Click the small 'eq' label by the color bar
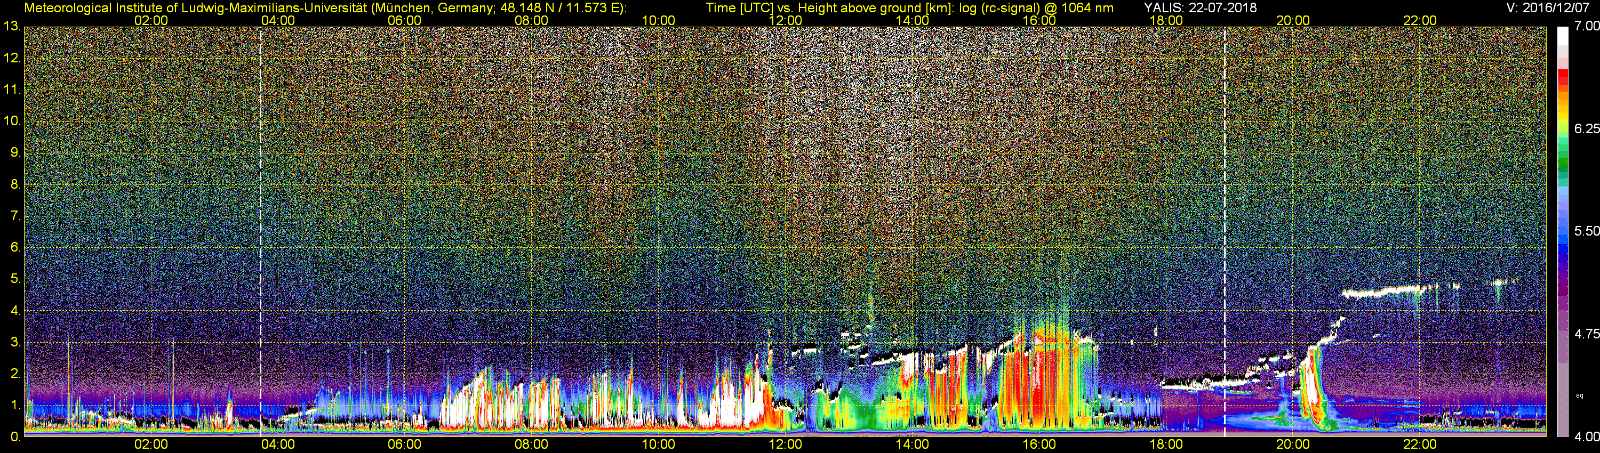Viewport: 1600px width, 453px height. pos(1580,395)
